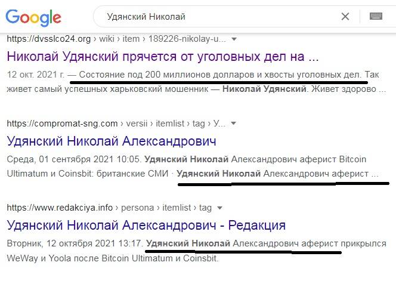Click the https://compromat-sng.com URL breadcrumb
This screenshot has width=396, height=281.
(x=54, y=123)
